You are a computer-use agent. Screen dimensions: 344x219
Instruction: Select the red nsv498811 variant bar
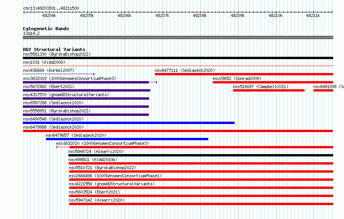pyautogui.click(x=201, y=163)
